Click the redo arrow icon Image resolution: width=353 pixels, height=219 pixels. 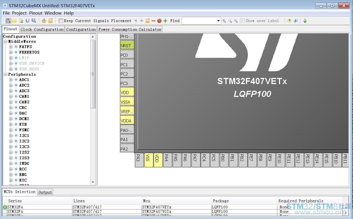point(142,21)
